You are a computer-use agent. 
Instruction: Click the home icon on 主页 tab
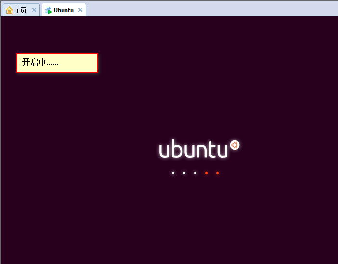9,10
